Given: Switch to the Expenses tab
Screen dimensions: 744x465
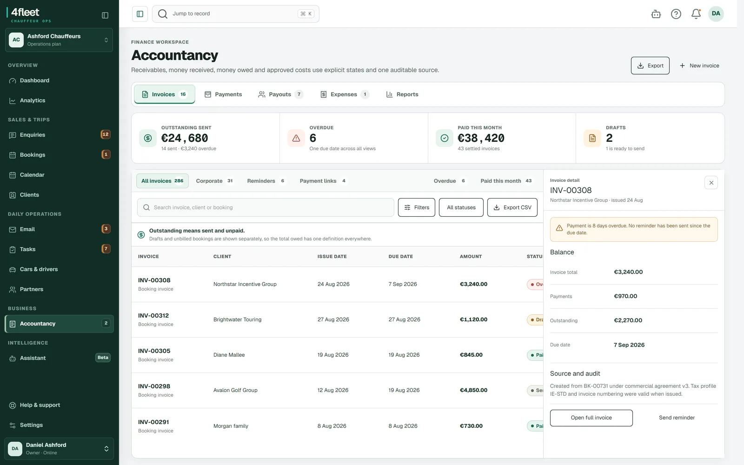Looking at the screenshot, I should 345,94.
